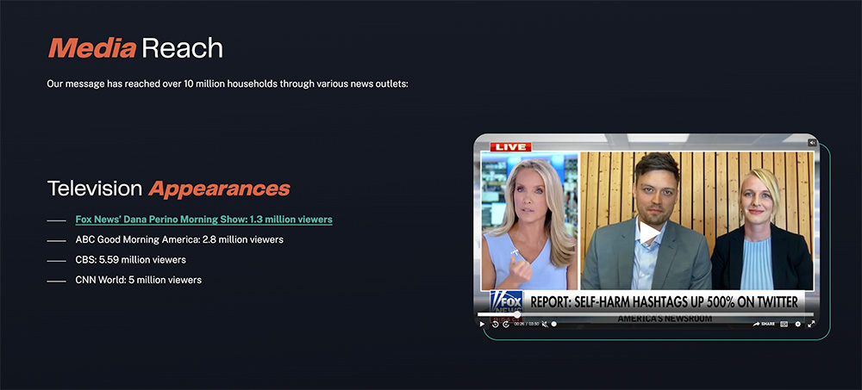
Task: Select ABC Good Morning America: 2.8 million viewers
Action: (179, 239)
